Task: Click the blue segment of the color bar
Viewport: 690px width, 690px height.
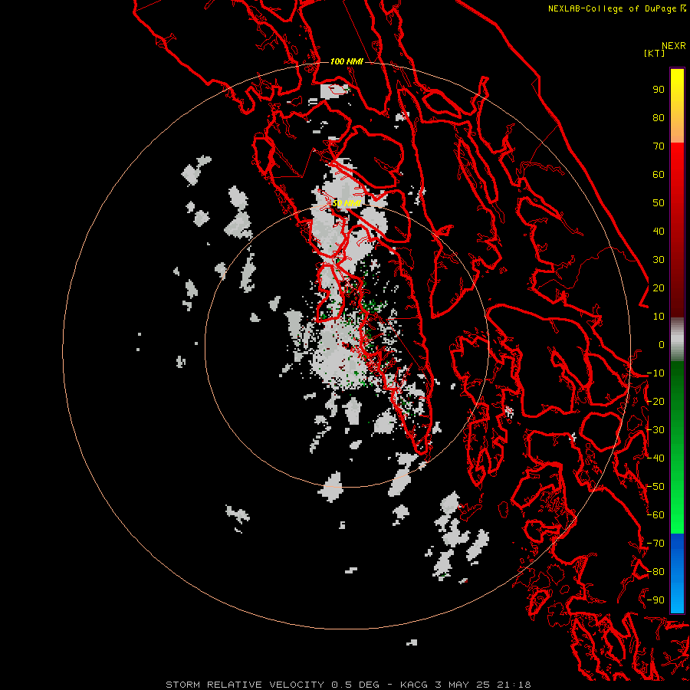Action: pyautogui.click(x=677, y=573)
